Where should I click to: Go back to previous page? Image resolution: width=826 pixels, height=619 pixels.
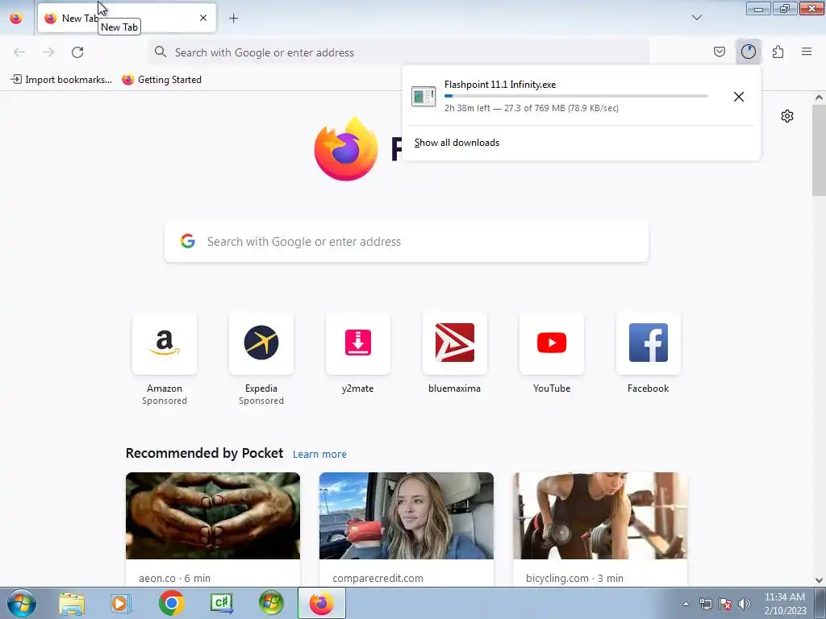tap(19, 52)
